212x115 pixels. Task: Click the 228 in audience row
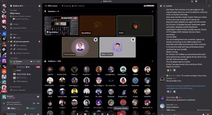pyautogui.click(x=20, y=82)
